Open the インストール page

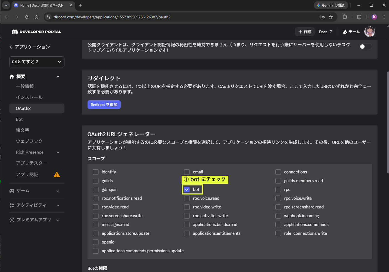coord(29,97)
